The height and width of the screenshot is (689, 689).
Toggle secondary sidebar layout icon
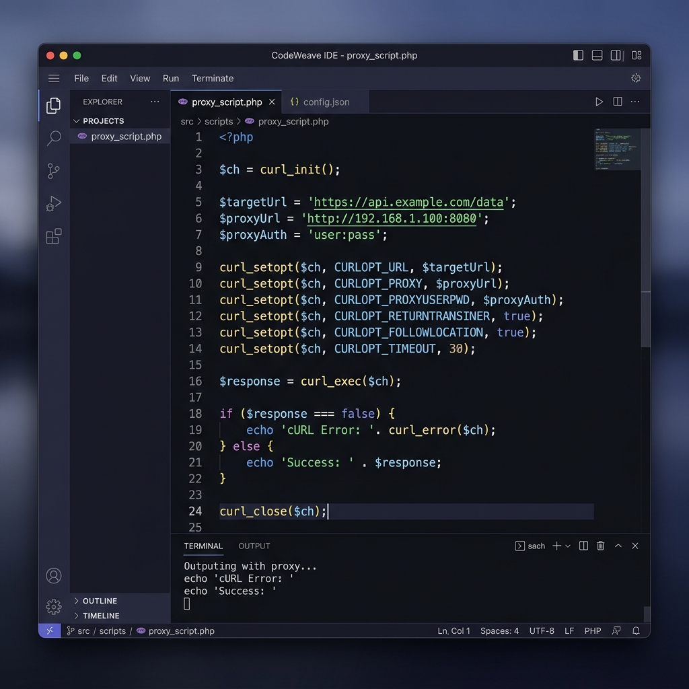[616, 55]
